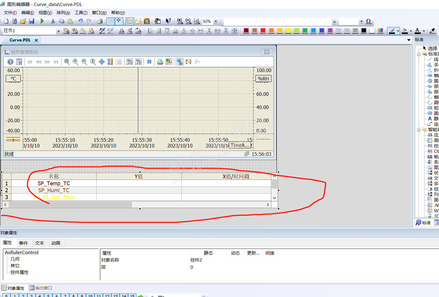This screenshot has width=439, height=297.
Task: Toggle the trend pause button
Action: point(149,62)
